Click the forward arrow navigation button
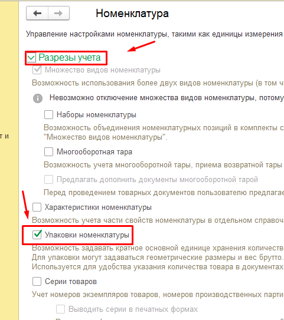The image size is (284, 320). pyautogui.click(x=58, y=14)
